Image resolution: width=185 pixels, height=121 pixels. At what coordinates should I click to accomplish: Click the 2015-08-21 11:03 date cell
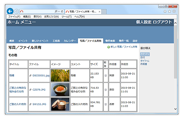(129, 104)
